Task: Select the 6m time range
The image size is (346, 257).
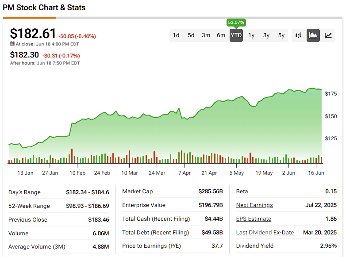Action: (x=221, y=35)
